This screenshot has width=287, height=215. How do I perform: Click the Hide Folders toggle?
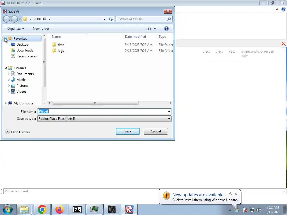[x=18, y=132]
